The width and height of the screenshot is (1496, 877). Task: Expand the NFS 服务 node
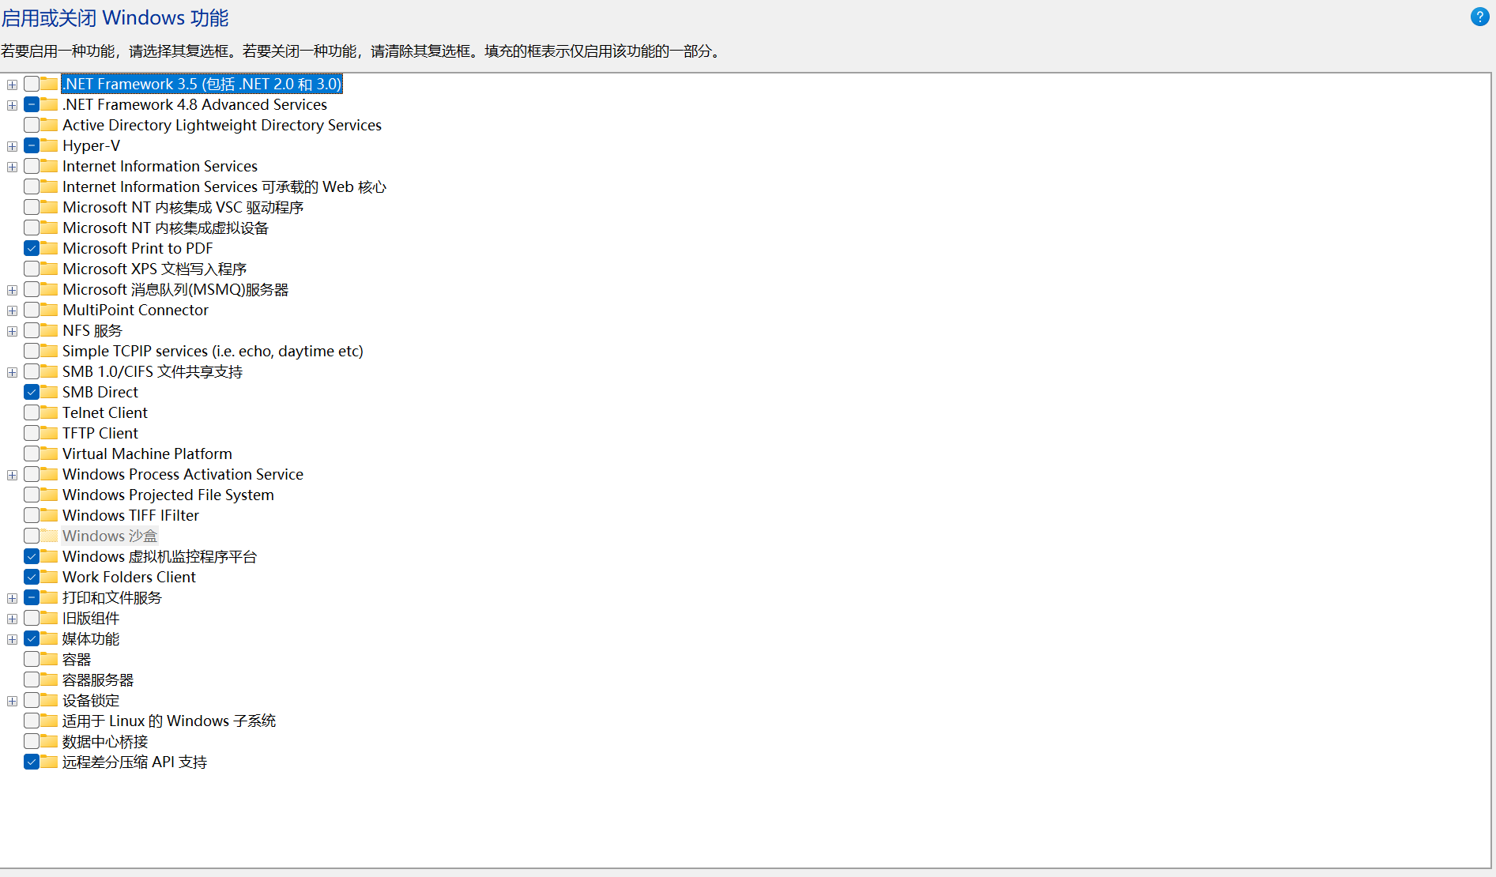click(12, 331)
